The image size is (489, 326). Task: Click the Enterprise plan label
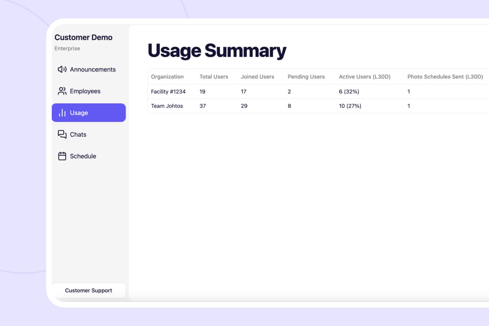(67, 48)
